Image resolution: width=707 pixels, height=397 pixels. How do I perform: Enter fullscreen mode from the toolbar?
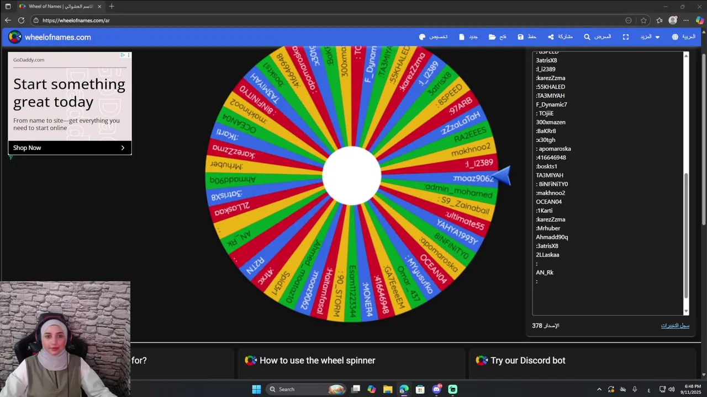(x=626, y=37)
